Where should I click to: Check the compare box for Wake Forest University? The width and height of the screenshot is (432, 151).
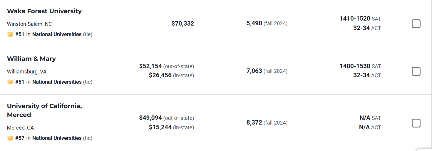tap(416, 24)
